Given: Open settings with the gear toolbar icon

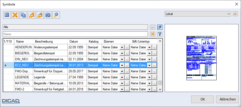Looking at the screenshot, I should point(56,15).
